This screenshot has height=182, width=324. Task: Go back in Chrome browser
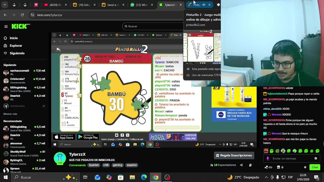point(5,15)
